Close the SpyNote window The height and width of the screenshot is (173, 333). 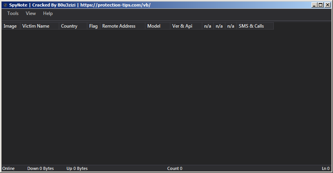327,5
